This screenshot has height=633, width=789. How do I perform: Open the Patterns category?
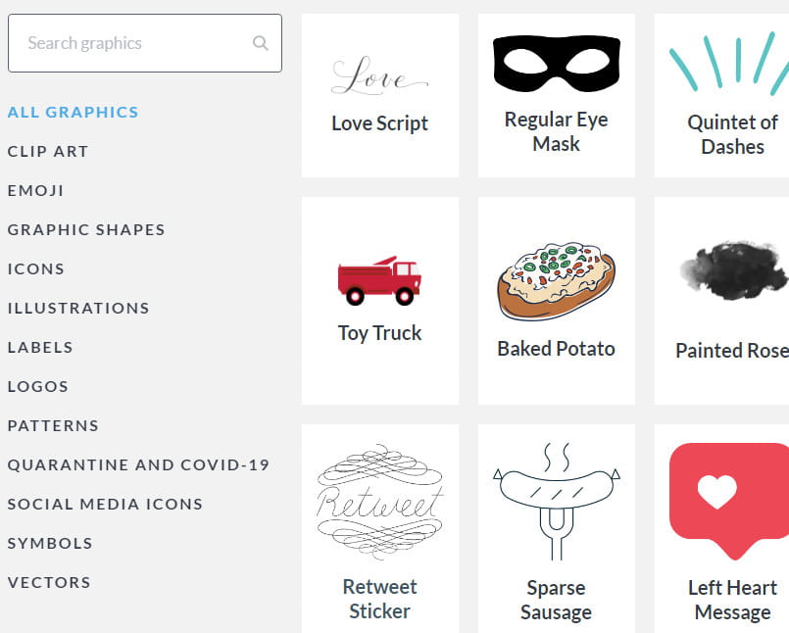53,425
